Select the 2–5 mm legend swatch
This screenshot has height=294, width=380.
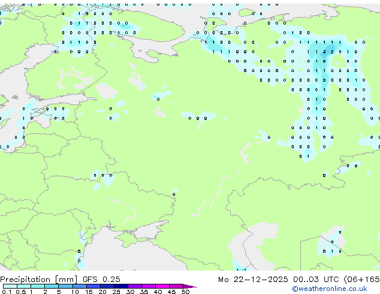pyautogui.click(x=52, y=286)
